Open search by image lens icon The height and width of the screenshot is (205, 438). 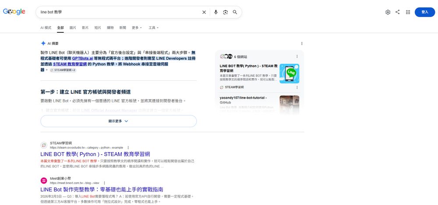coord(226,12)
